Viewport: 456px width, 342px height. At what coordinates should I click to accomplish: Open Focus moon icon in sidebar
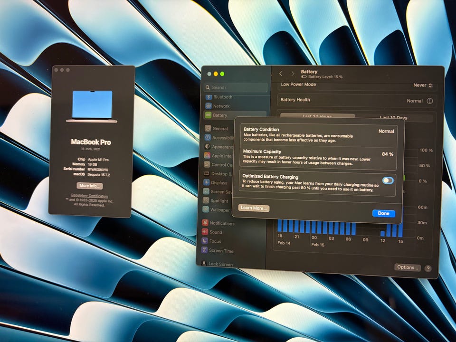pos(205,241)
